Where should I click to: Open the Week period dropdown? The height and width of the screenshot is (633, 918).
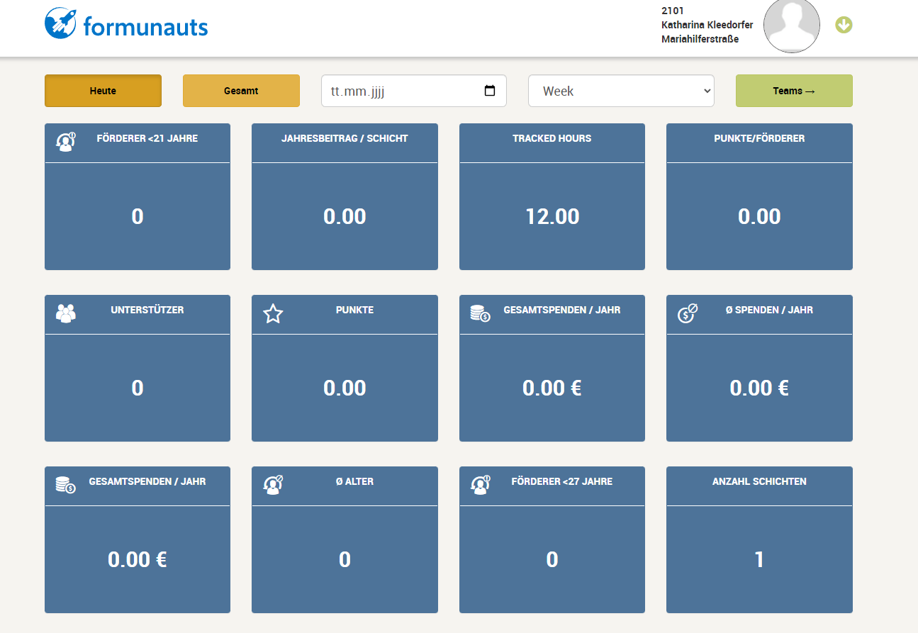621,91
